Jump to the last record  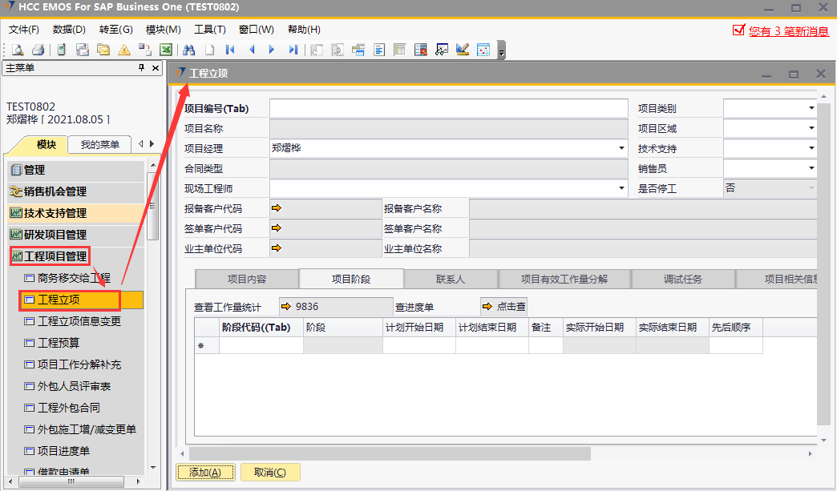point(293,50)
